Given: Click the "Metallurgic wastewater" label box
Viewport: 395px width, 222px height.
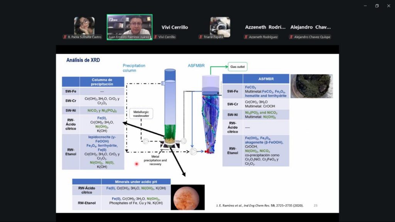Looking at the screenshot, I should click(141, 113).
